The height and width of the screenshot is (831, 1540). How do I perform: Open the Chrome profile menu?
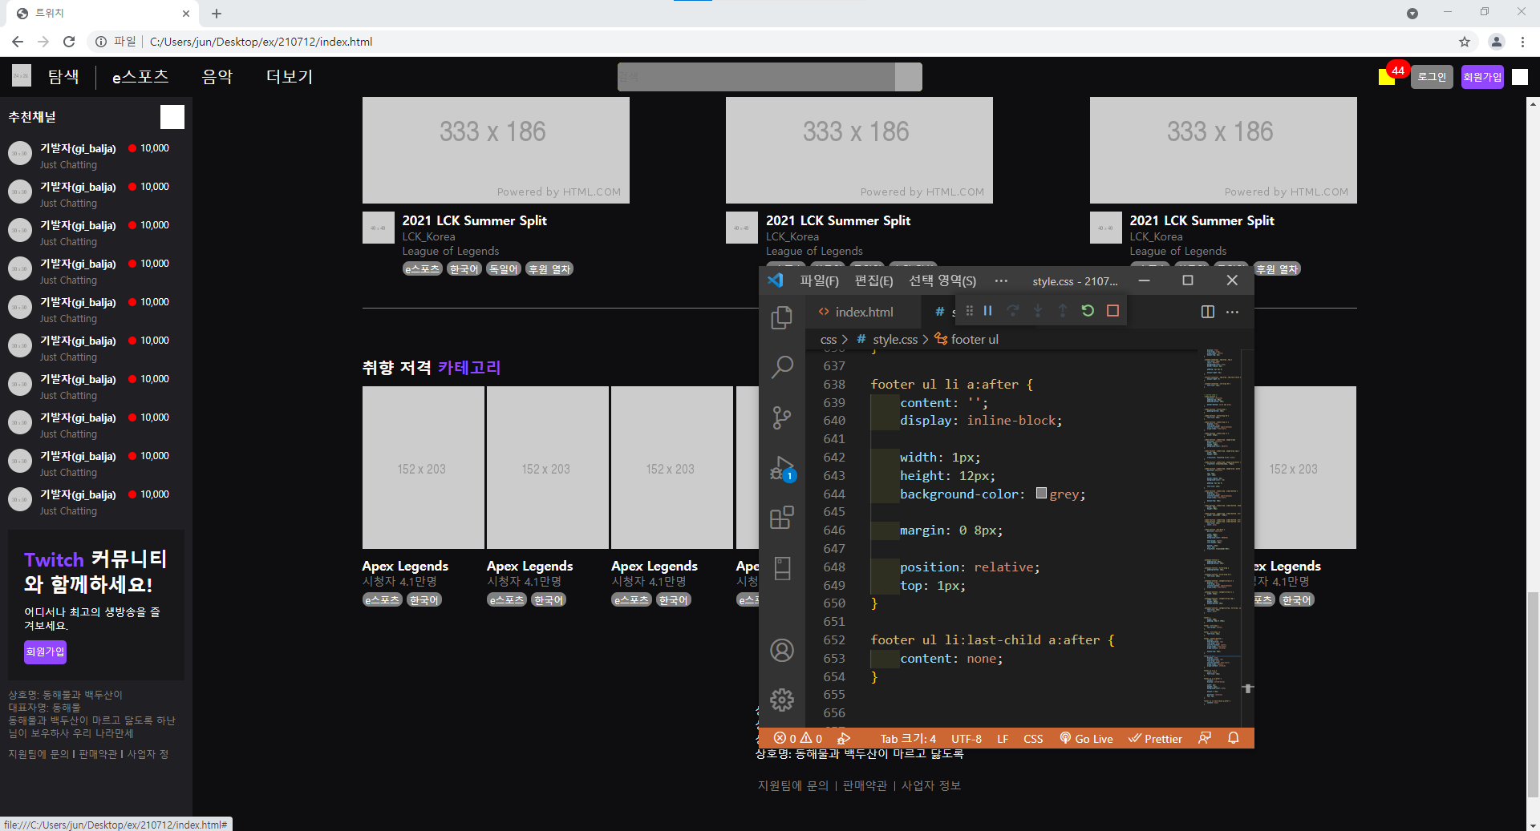click(x=1497, y=42)
